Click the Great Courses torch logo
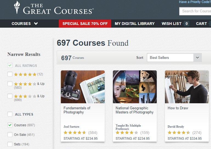211x149 pixels. 17,7
